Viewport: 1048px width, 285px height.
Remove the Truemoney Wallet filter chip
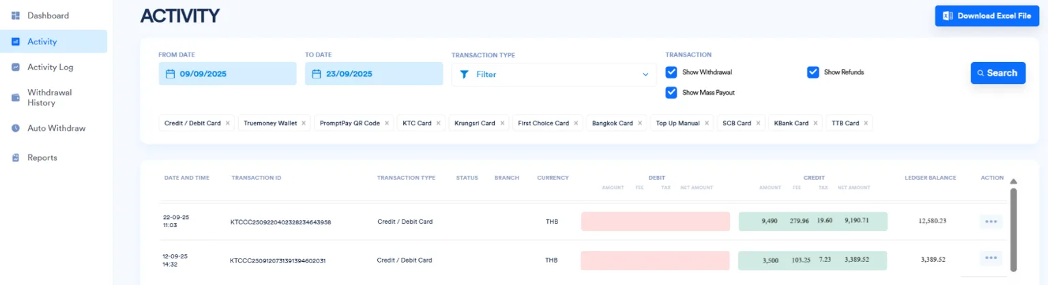[304, 123]
